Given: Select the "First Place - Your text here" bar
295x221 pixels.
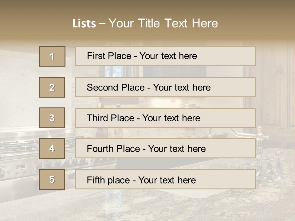Looking at the screenshot, I should [165, 56].
